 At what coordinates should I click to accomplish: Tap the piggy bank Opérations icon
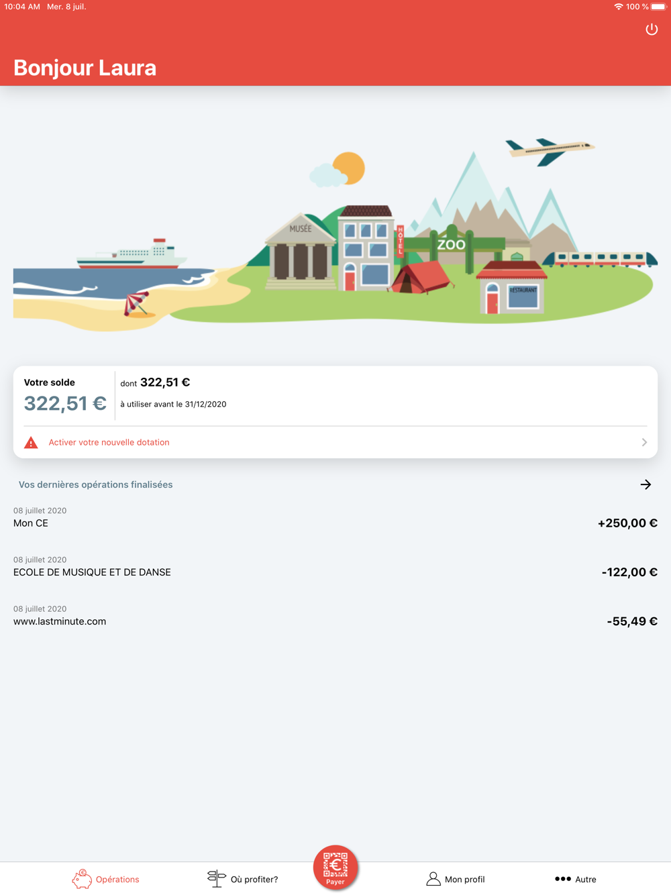(x=82, y=879)
